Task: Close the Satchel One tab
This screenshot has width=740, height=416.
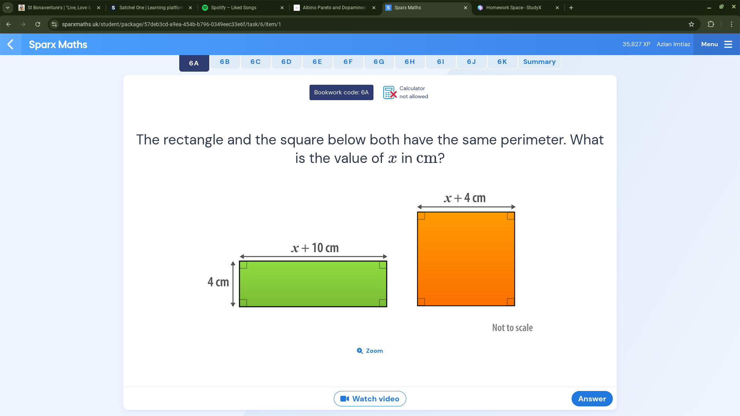Action: tap(190, 8)
